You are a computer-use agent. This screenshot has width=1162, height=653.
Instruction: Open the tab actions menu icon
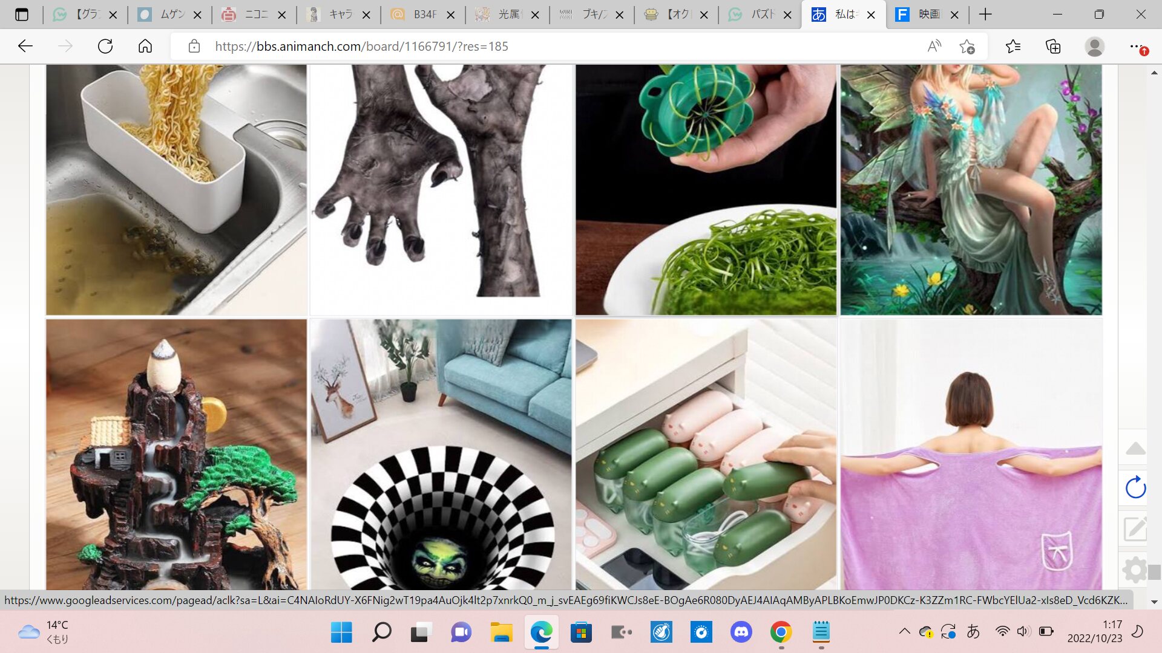22,15
